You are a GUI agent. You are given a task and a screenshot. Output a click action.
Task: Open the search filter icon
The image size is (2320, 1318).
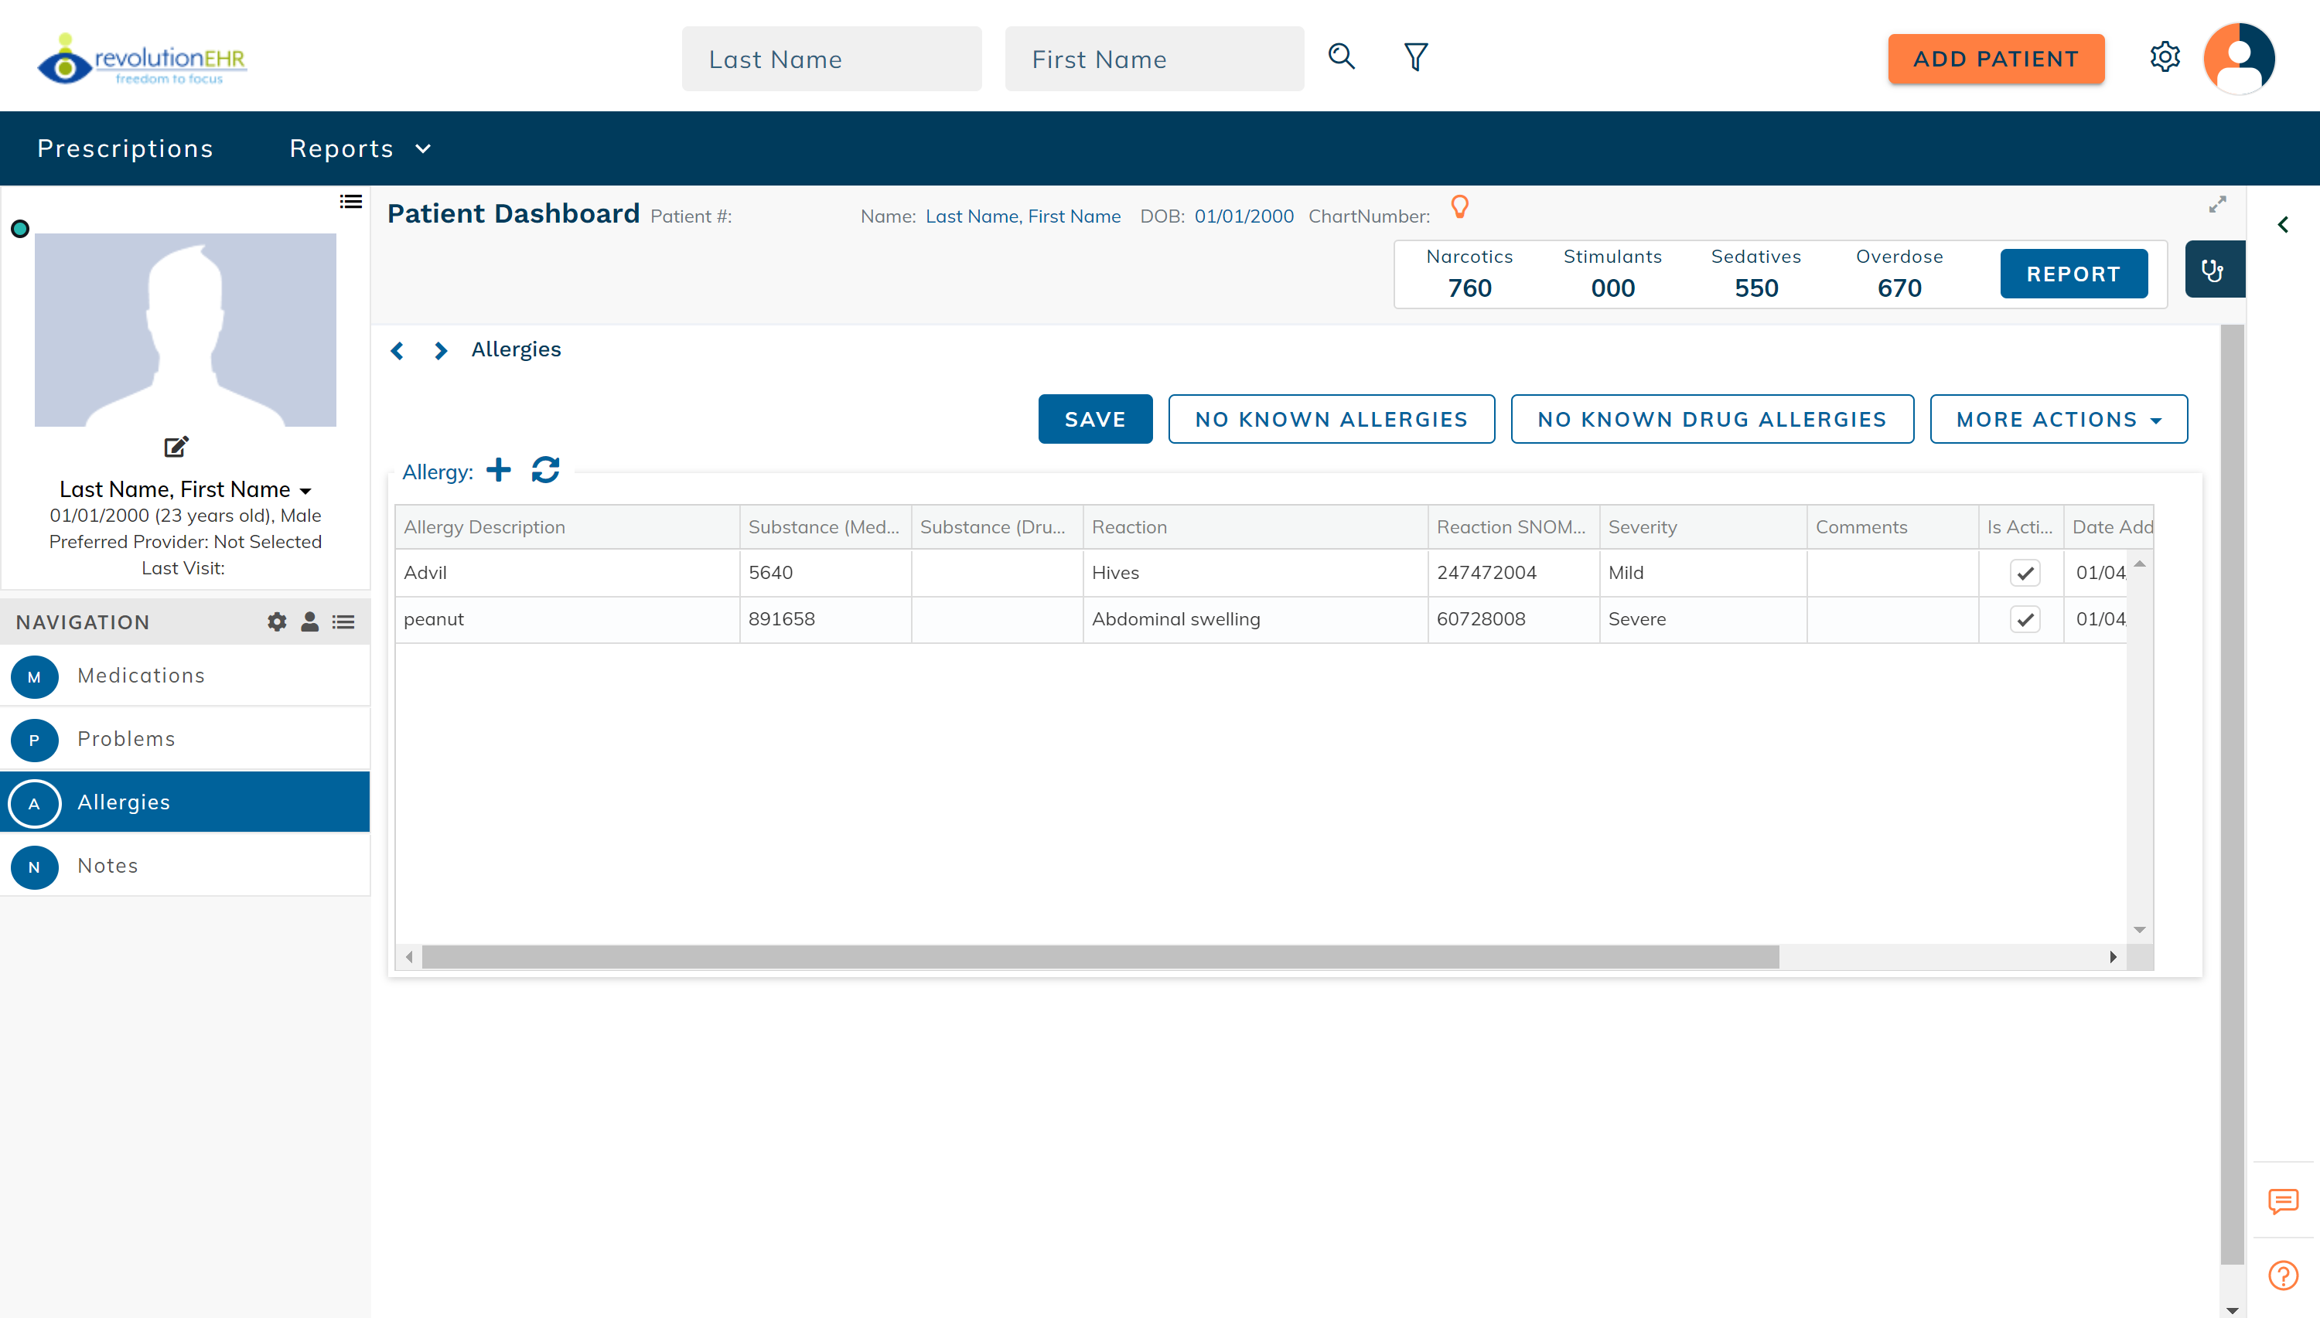pos(1415,56)
